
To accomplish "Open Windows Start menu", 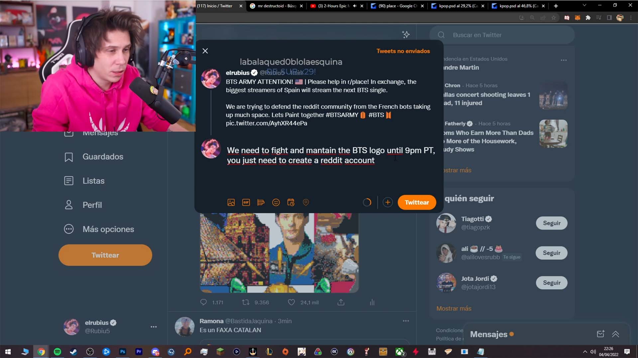I will coord(8,352).
